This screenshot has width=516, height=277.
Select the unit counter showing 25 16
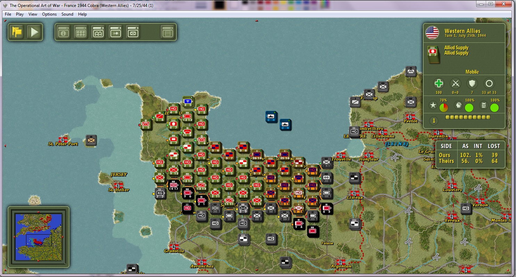pyautogui.click(x=285, y=155)
